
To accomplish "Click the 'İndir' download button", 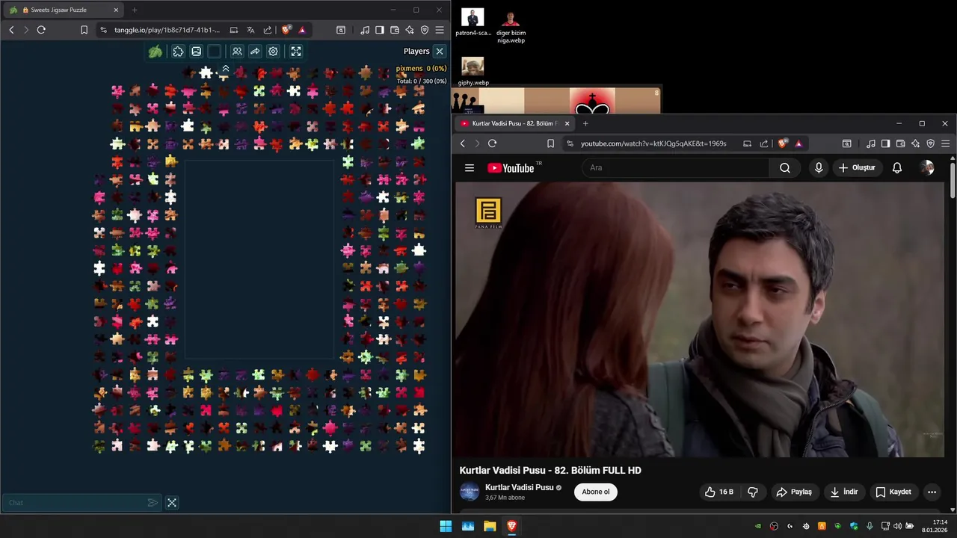I will point(843,492).
